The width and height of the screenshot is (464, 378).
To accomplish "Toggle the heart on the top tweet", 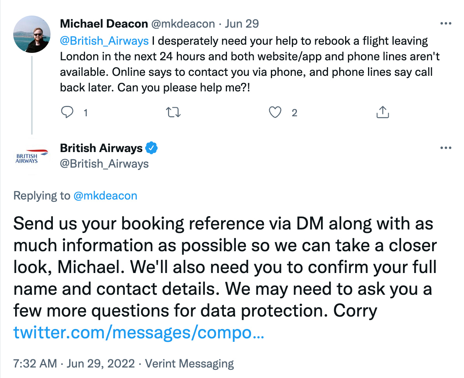I will pyautogui.click(x=275, y=112).
